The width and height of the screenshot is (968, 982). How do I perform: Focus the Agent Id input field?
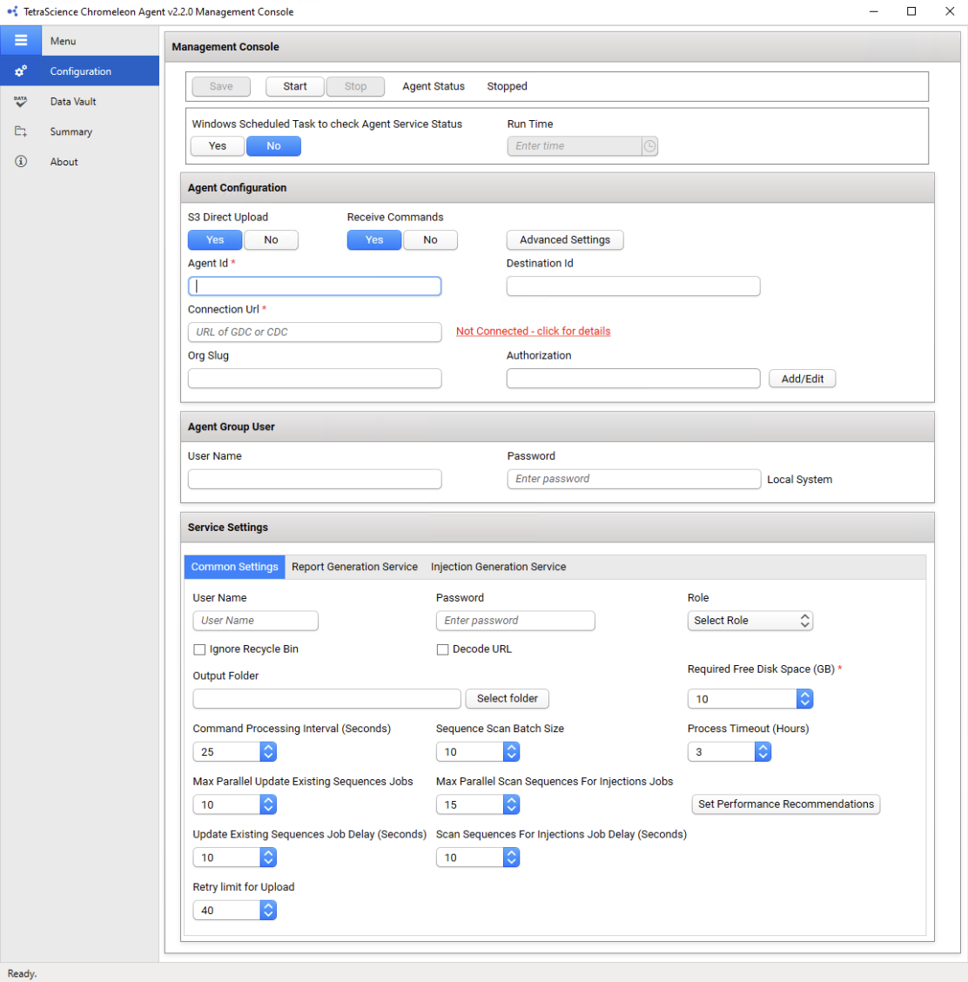click(x=315, y=286)
